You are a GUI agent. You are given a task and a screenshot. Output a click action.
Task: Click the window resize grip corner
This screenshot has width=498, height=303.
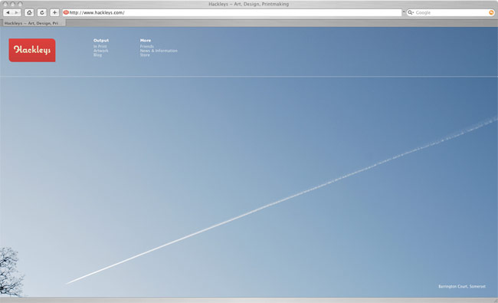tap(495, 301)
